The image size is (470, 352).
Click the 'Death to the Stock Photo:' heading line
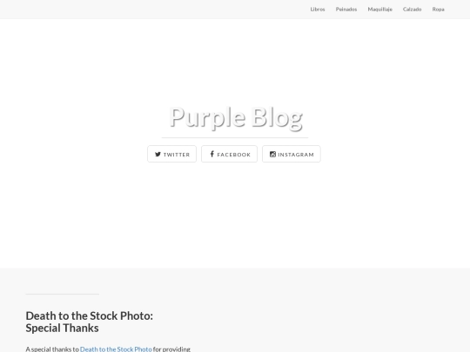pyautogui.click(x=90, y=315)
